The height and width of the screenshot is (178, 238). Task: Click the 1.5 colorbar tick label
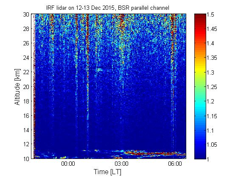click(x=210, y=15)
